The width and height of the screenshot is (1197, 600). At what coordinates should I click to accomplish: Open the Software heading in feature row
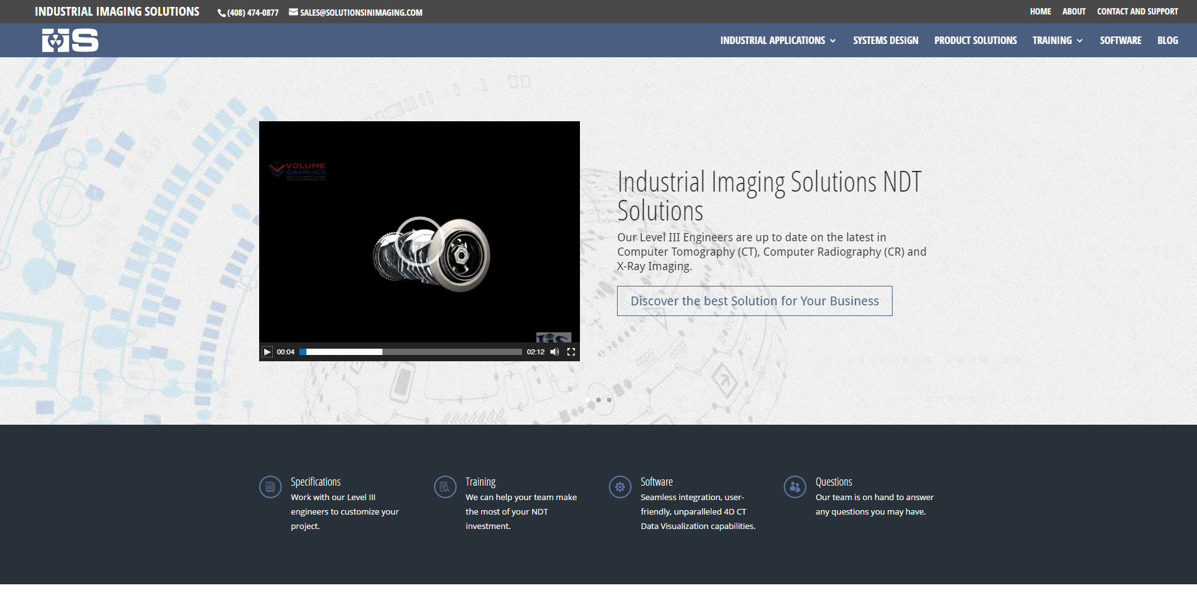coord(657,482)
